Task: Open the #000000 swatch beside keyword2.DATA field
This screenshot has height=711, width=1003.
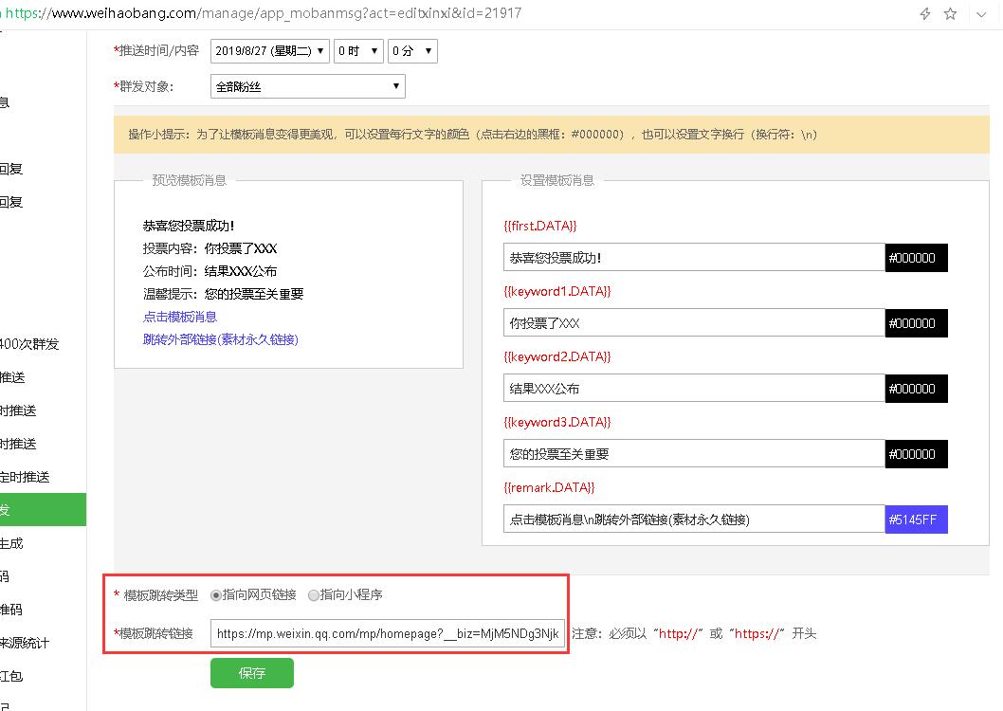Action: coord(916,388)
